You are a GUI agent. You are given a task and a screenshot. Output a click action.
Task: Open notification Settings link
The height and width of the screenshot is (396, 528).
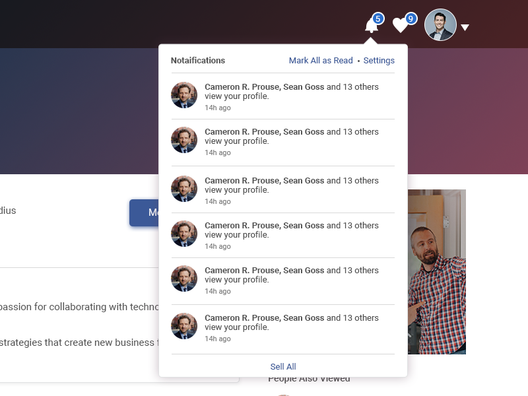[379, 60]
